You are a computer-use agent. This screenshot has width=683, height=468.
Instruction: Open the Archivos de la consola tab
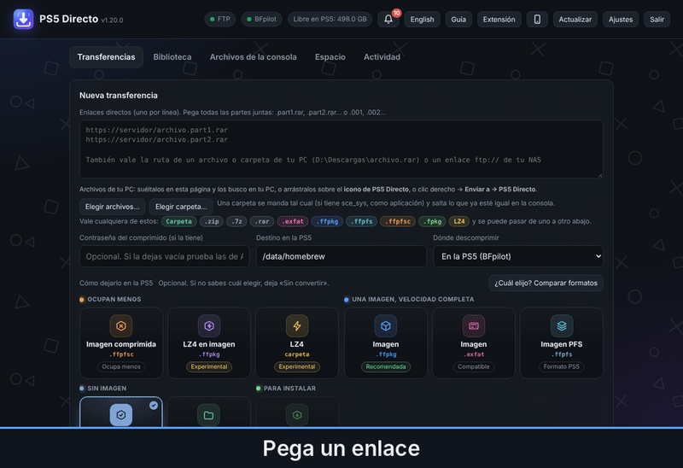[x=253, y=57]
